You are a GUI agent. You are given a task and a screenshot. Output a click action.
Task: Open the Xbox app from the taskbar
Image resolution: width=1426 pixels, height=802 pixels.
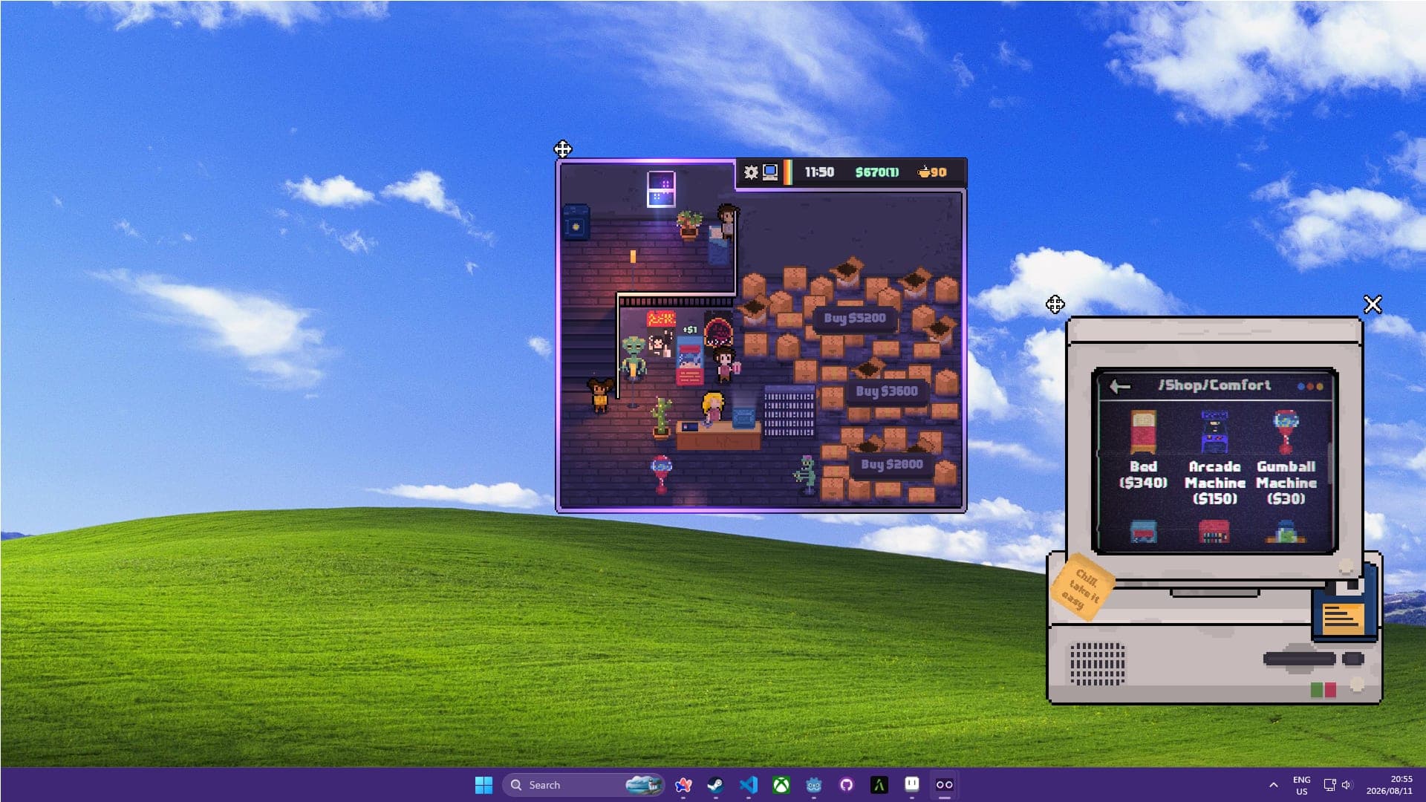click(x=781, y=785)
